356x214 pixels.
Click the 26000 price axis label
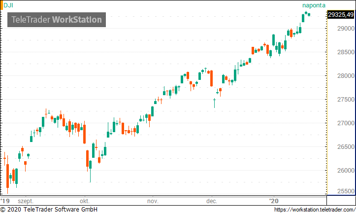(x=346, y=171)
